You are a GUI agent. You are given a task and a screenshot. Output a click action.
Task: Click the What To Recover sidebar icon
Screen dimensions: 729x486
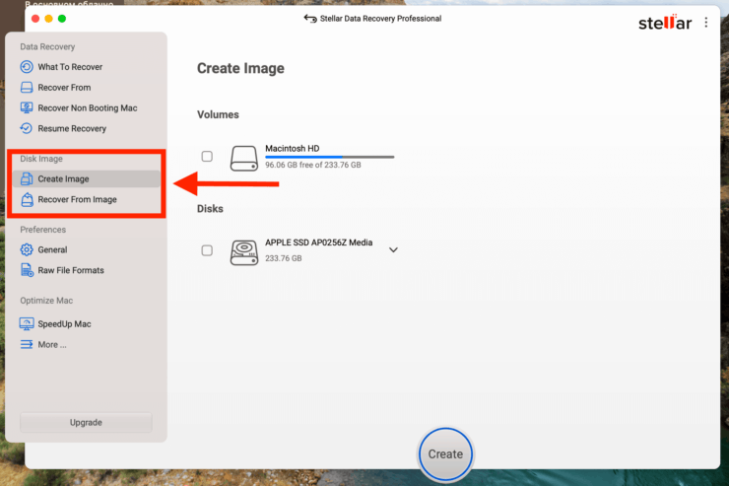pos(27,67)
